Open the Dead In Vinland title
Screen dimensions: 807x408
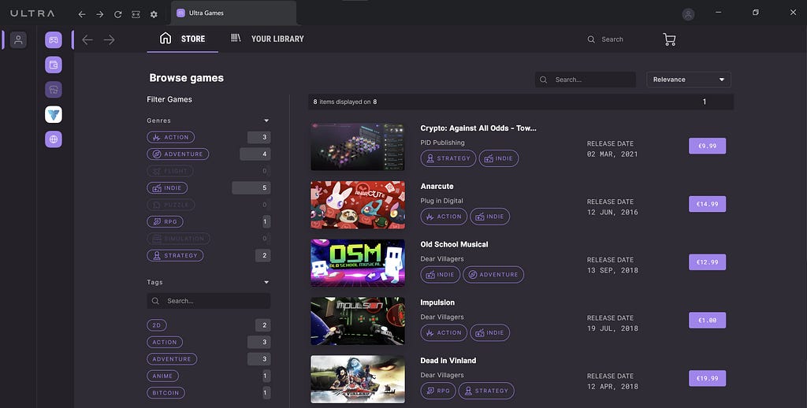(448, 361)
